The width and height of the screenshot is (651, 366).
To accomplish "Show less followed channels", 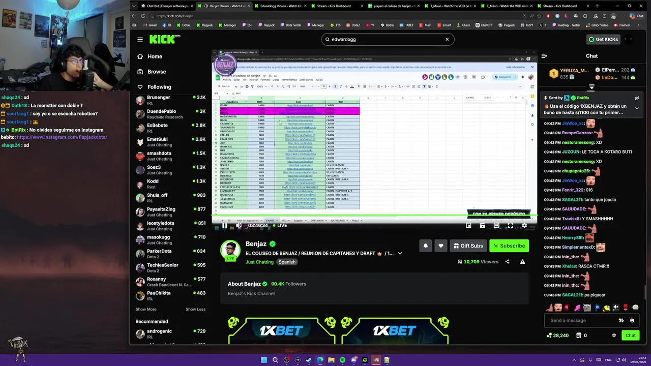I will 195,309.
